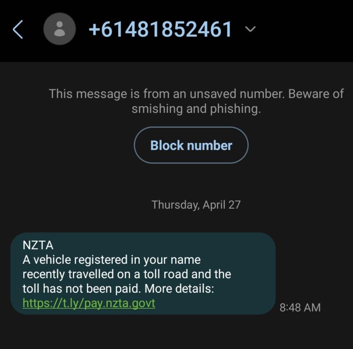Tap the 8:48 AM timestamp

(x=300, y=308)
